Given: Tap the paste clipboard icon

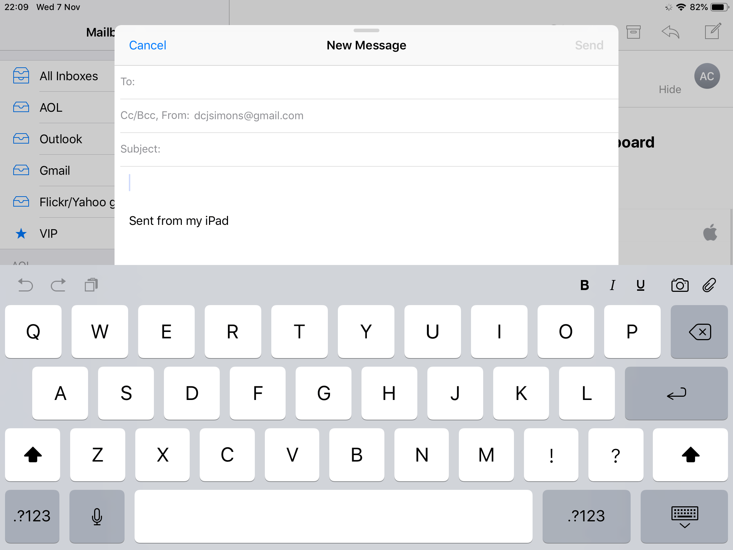Looking at the screenshot, I should (x=91, y=285).
